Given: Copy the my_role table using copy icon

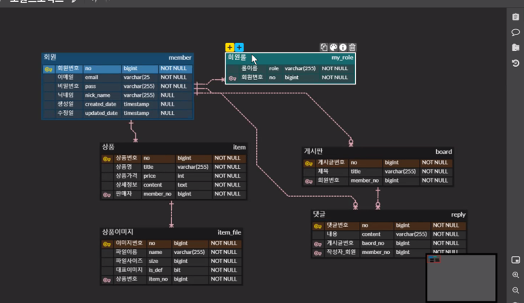Looking at the screenshot, I should pyautogui.click(x=324, y=48).
